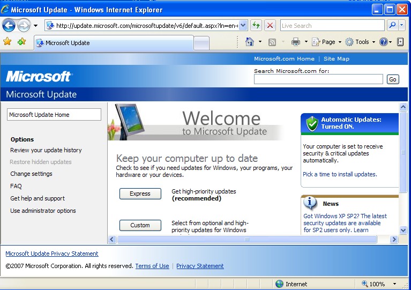Click the Live Search input box
Image resolution: width=411 pixels, height=290 pixels.
[332, 26]
